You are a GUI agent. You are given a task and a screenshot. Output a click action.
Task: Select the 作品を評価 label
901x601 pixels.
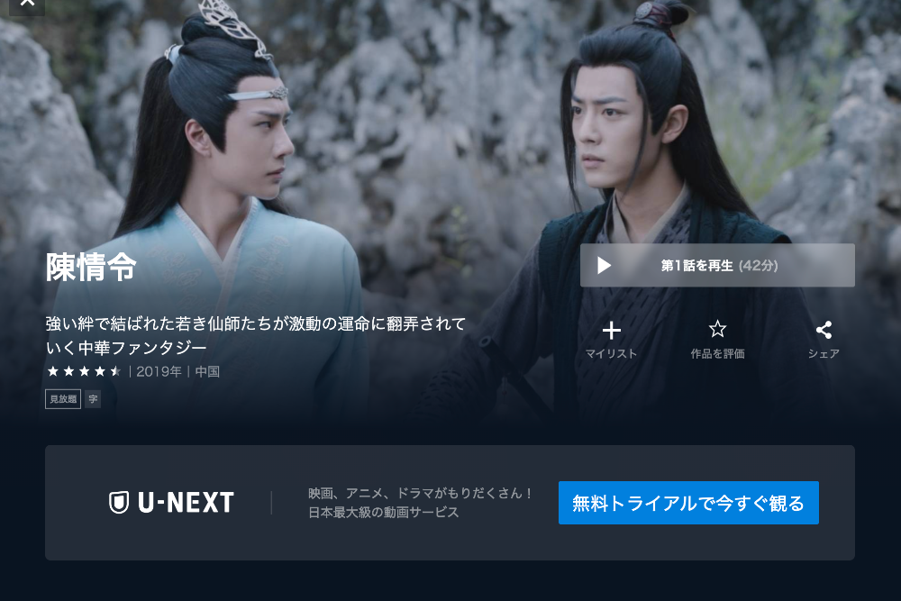click(x=717, y=353)
